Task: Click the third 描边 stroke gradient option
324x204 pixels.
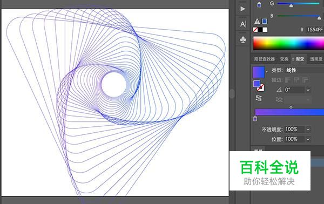Action: click(306, 80)
